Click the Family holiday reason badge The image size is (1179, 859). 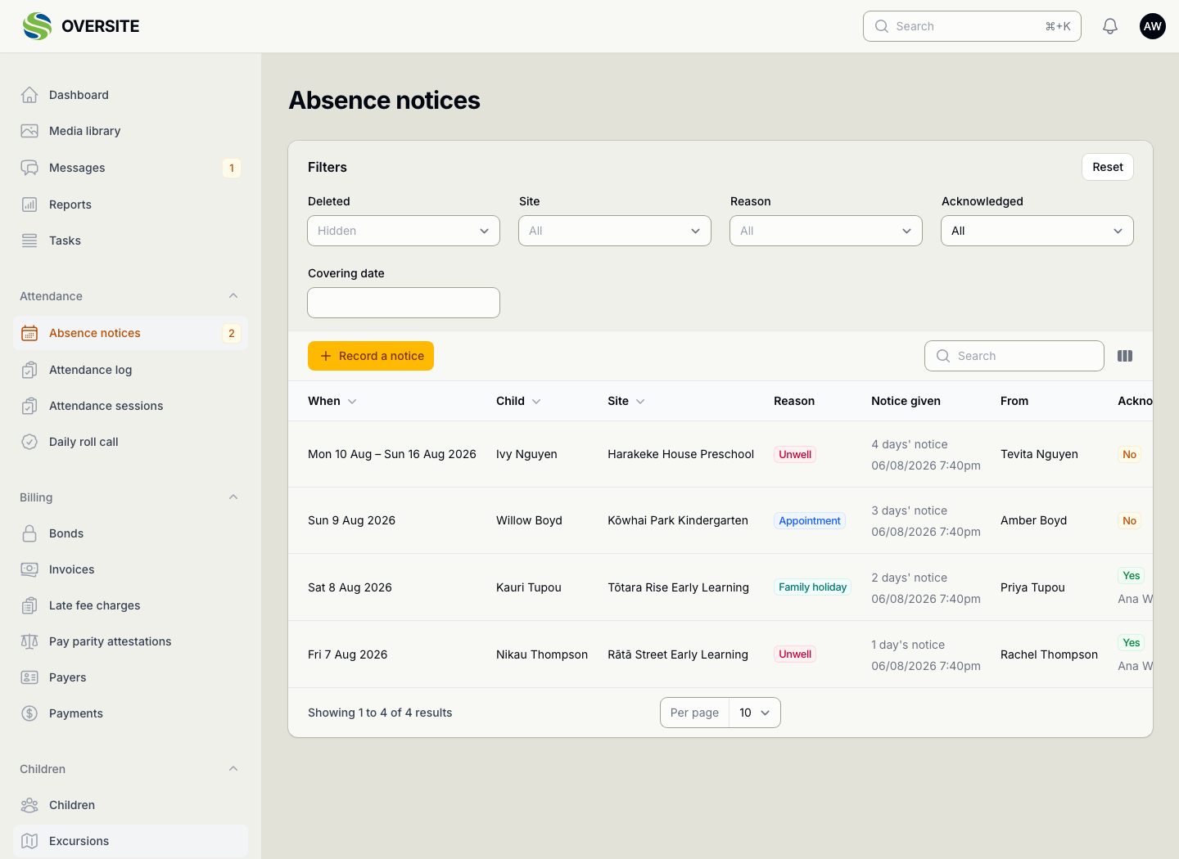point(813,587)
